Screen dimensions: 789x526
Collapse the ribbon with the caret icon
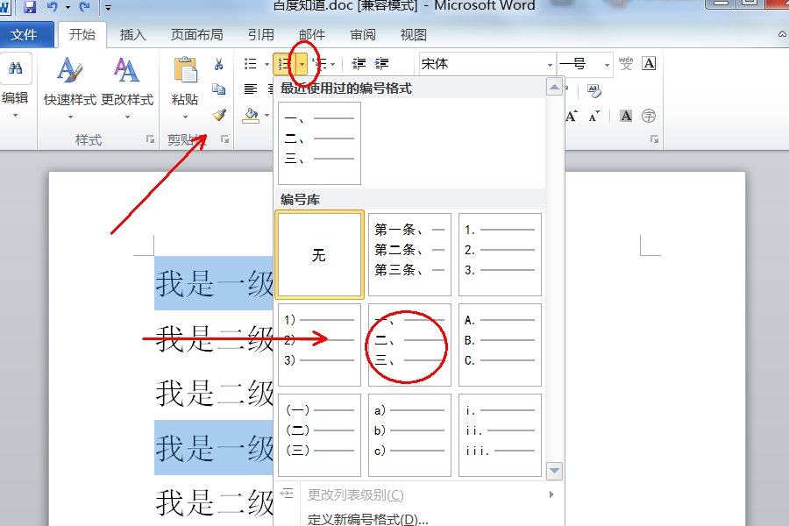(x=783, y=34)
